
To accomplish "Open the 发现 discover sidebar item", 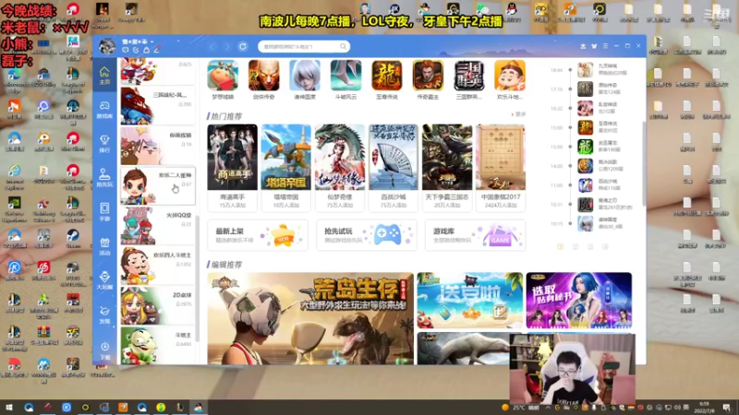I will point(104,314).
